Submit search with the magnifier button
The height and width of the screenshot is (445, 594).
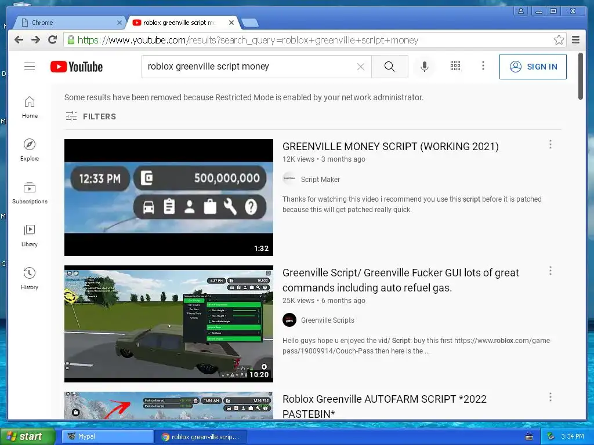coord(389,67)
